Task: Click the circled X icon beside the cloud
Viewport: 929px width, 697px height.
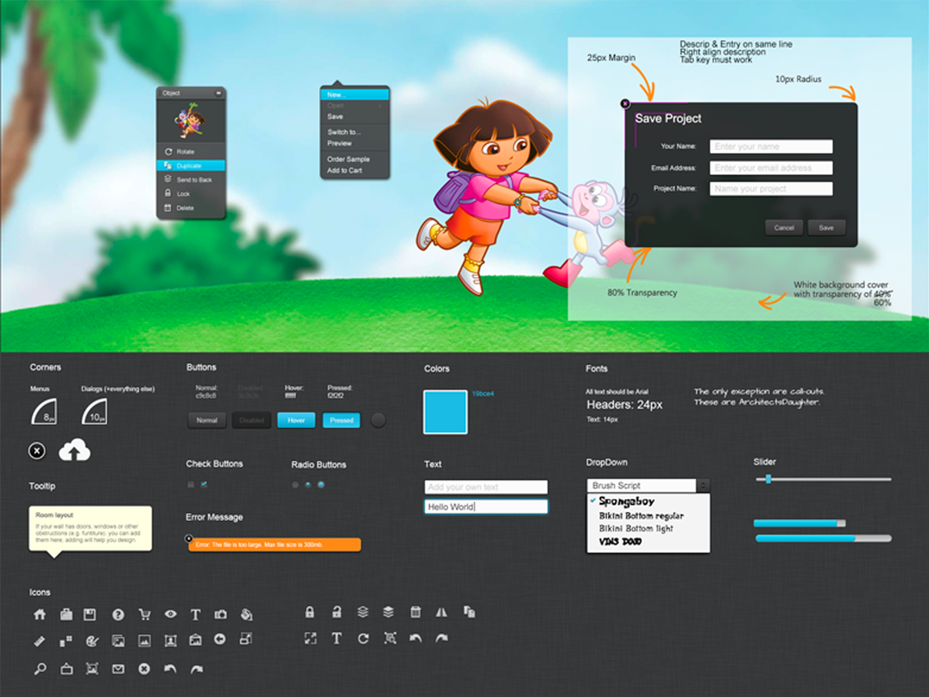Action: [37, 450]
